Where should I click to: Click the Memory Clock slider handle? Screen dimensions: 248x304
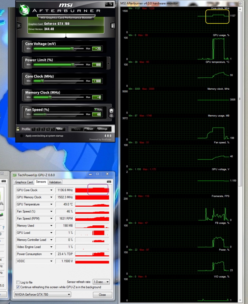(x=50, y=97)
